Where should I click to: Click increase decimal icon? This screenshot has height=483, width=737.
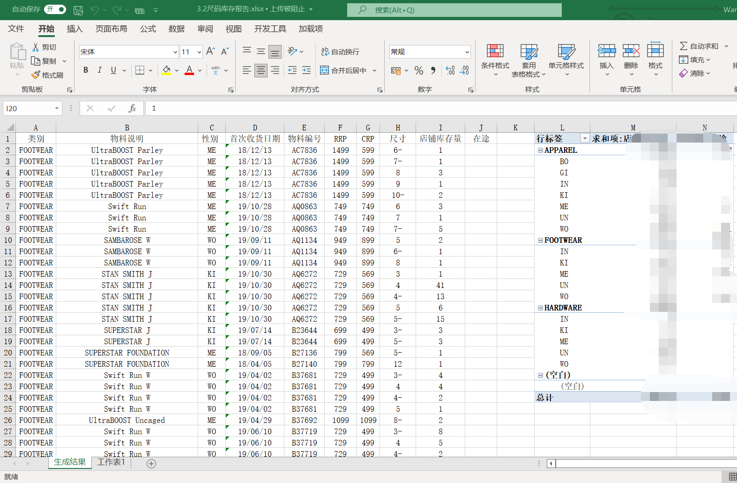450,70
